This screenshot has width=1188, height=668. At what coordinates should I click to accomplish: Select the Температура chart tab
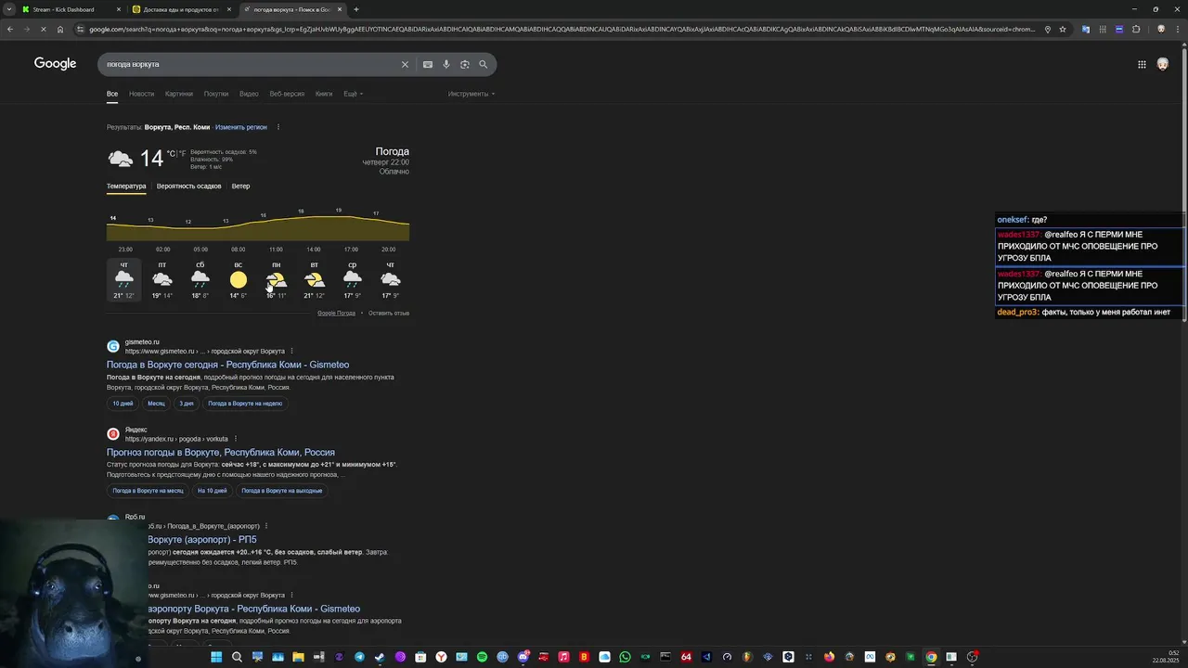126,186
